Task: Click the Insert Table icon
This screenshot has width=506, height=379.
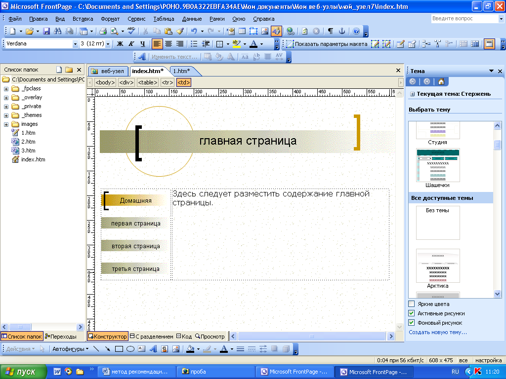Action: pyautogui.click(x=242, y=31)
